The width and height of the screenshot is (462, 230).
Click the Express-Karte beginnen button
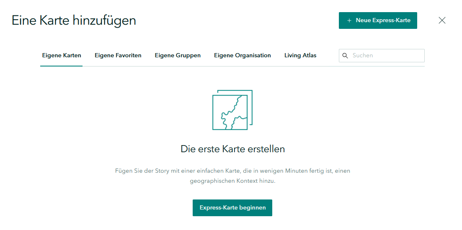[x=232, y=208]
